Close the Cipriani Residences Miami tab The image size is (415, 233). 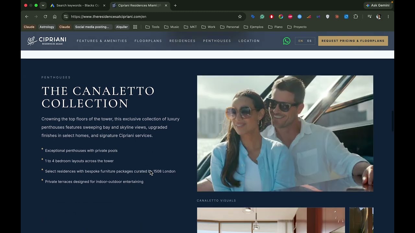pyautogui.click(x=166, y=6)
